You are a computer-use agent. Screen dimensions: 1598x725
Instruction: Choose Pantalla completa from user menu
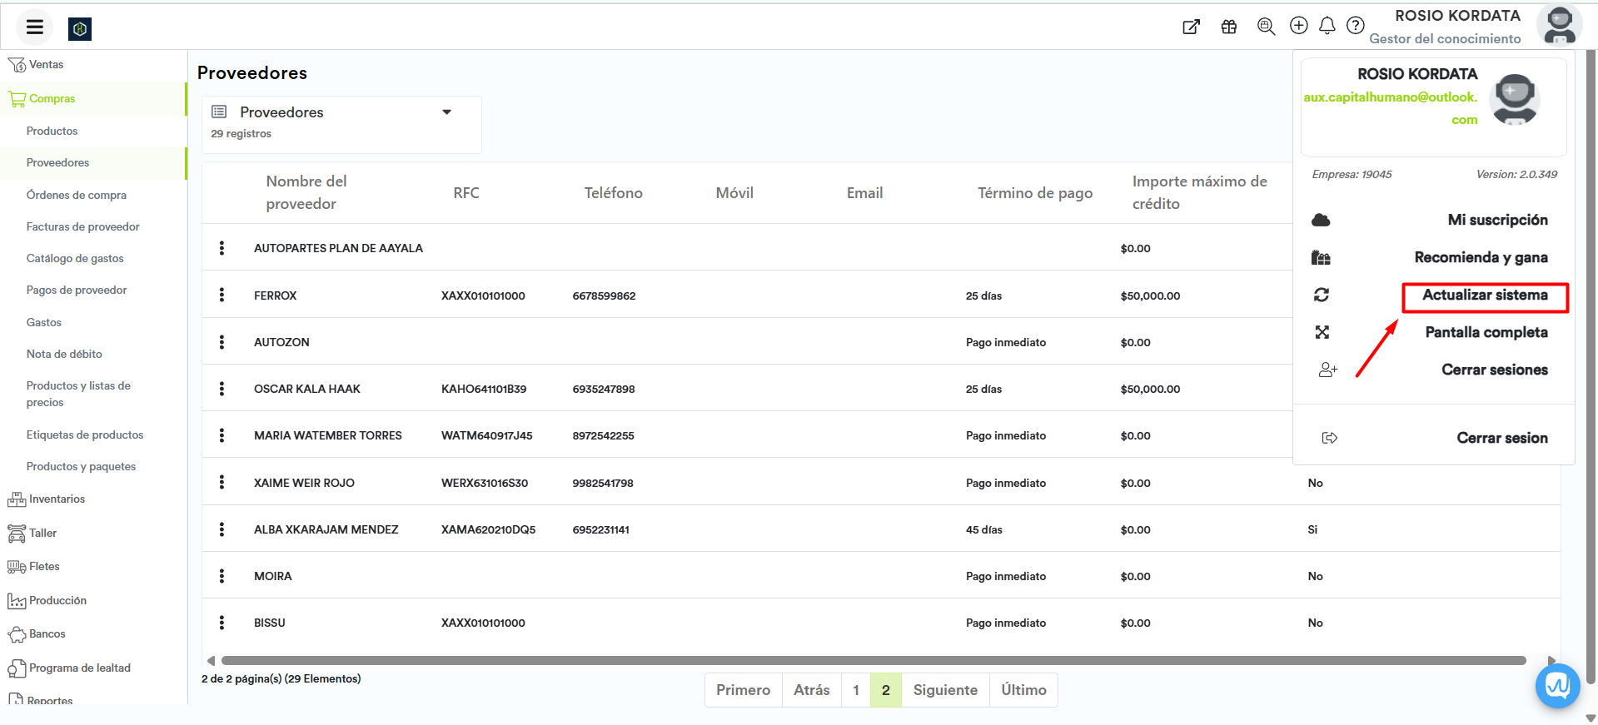(1486, 333)
